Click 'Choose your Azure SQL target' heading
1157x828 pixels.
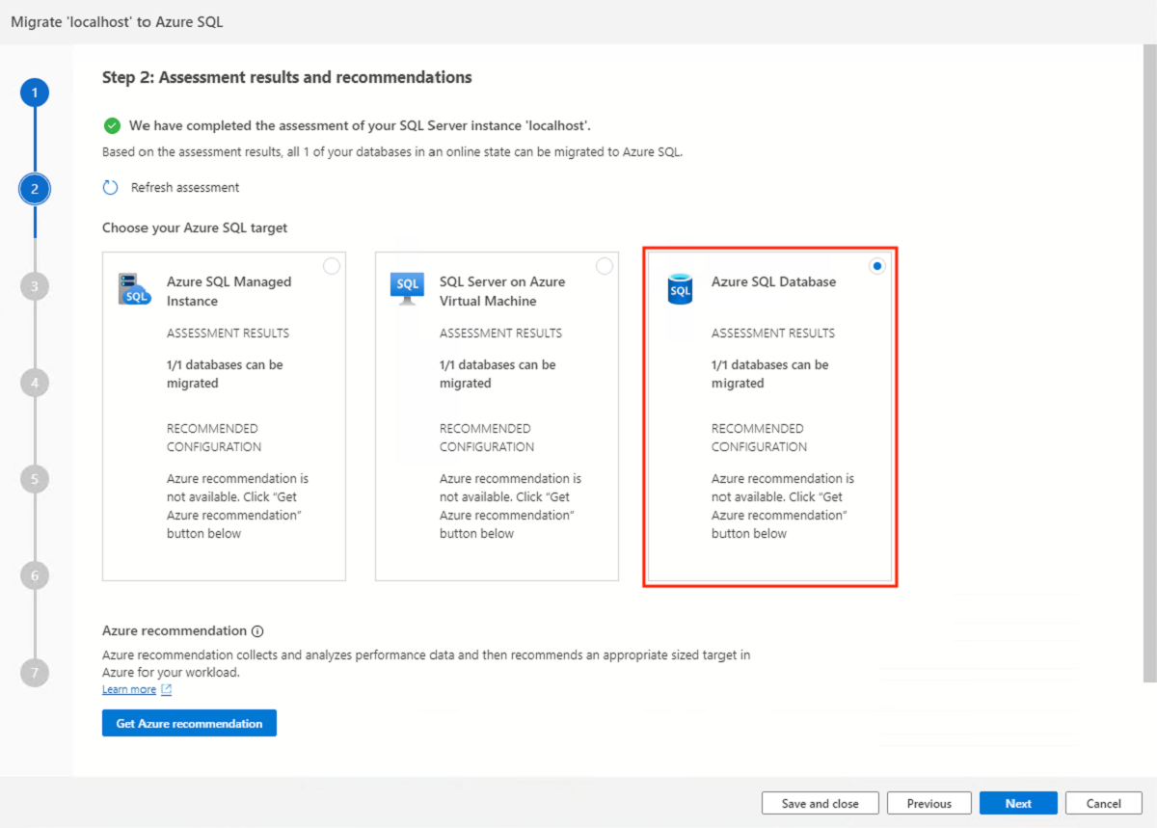195,228
